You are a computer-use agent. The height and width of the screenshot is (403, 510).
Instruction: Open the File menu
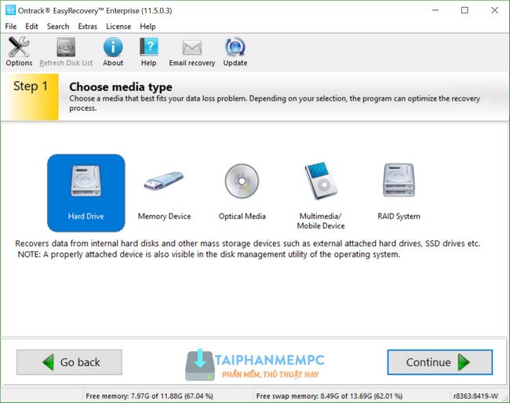point(11,27)
